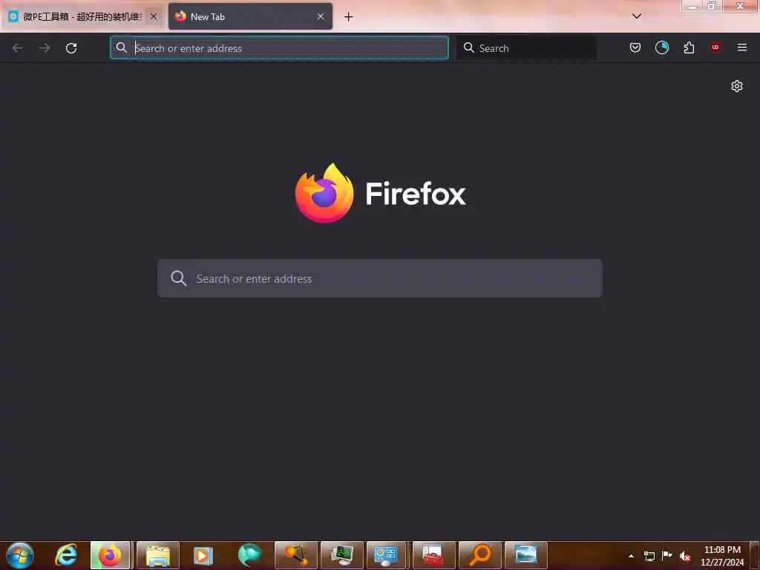Click the toolbar Search box
Viewport: 760px width, 570px height.
(x=526, y=48)
